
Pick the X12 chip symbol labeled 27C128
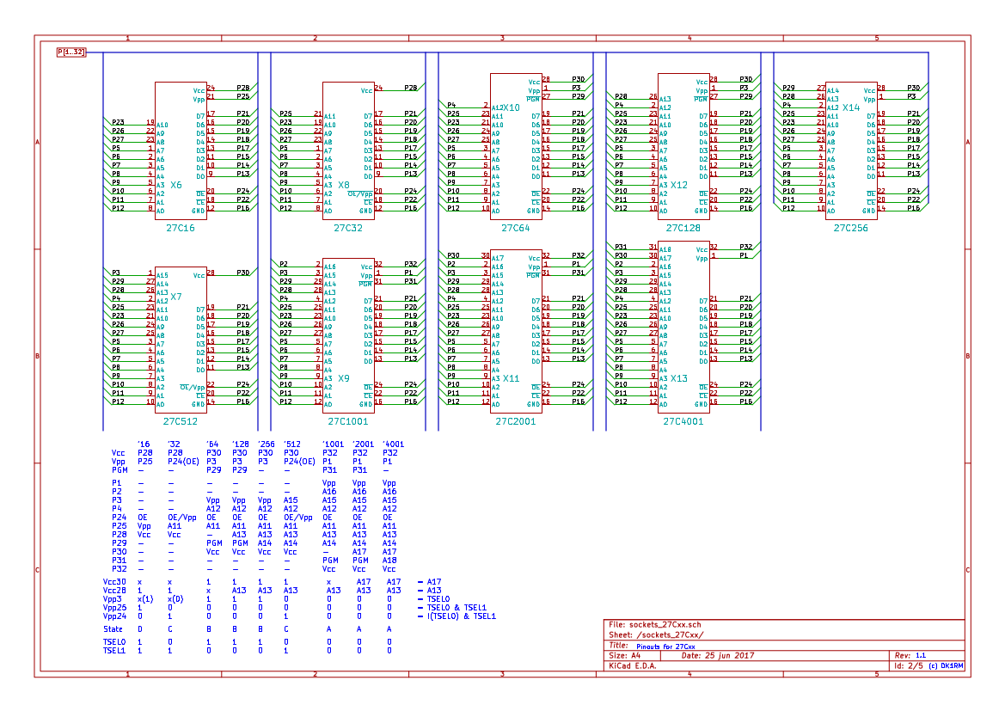pos(683,146)
